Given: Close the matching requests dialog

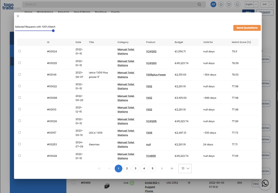Looking at the screenshot, I should pos(18,16).
